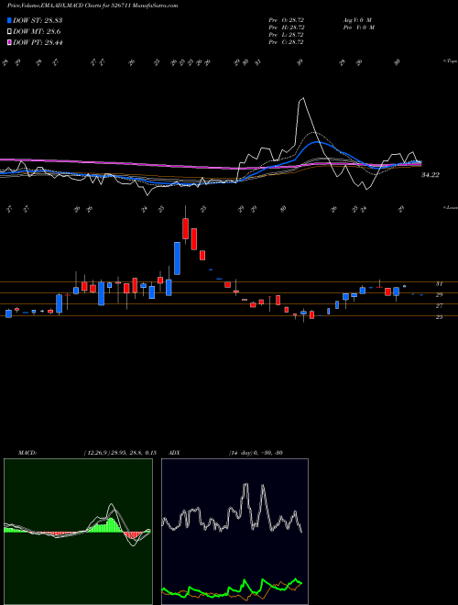Select the 'DOW PT: 28.44' legend label
Screen dimensions: 458x605
38,42
